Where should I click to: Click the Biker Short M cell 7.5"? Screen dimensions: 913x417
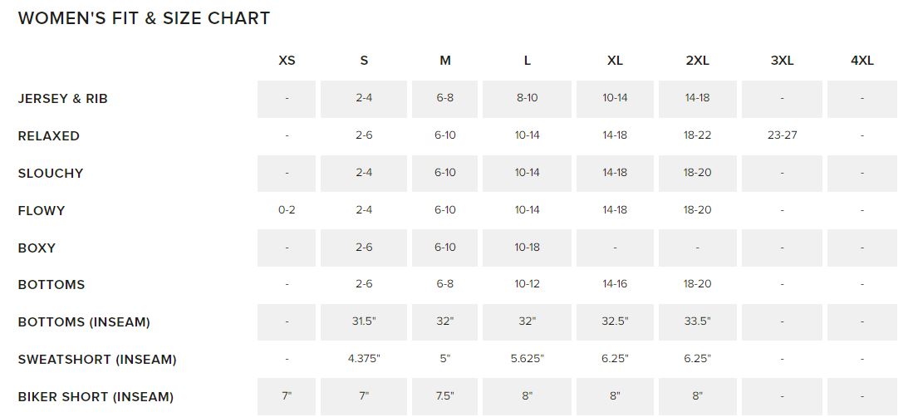click(x=444, y=396)
